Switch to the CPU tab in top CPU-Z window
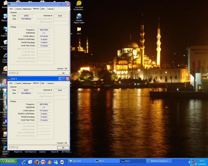Viewport: 208px width, 166px height. pyautogui.click(x=11, y=9)
